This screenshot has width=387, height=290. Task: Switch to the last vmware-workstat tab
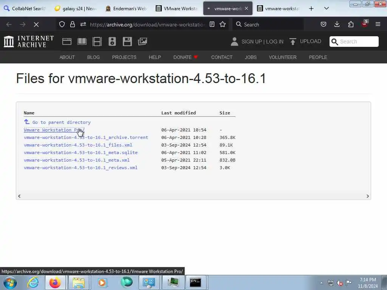[278, 9]
